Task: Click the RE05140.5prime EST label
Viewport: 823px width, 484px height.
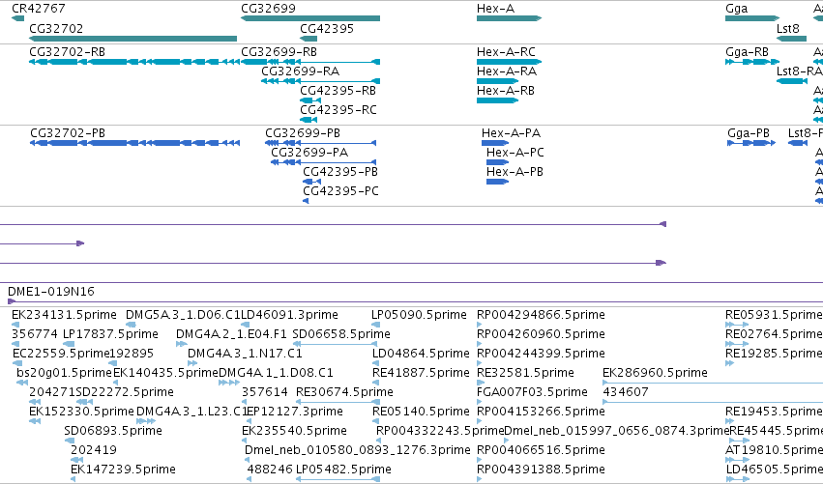Action: pos(421,412)
